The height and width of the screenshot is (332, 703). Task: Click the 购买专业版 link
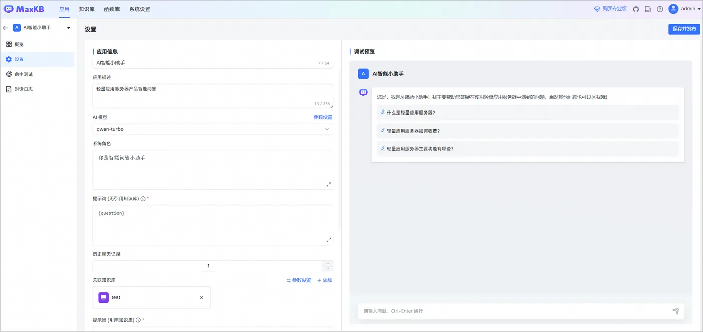point(615,9)
